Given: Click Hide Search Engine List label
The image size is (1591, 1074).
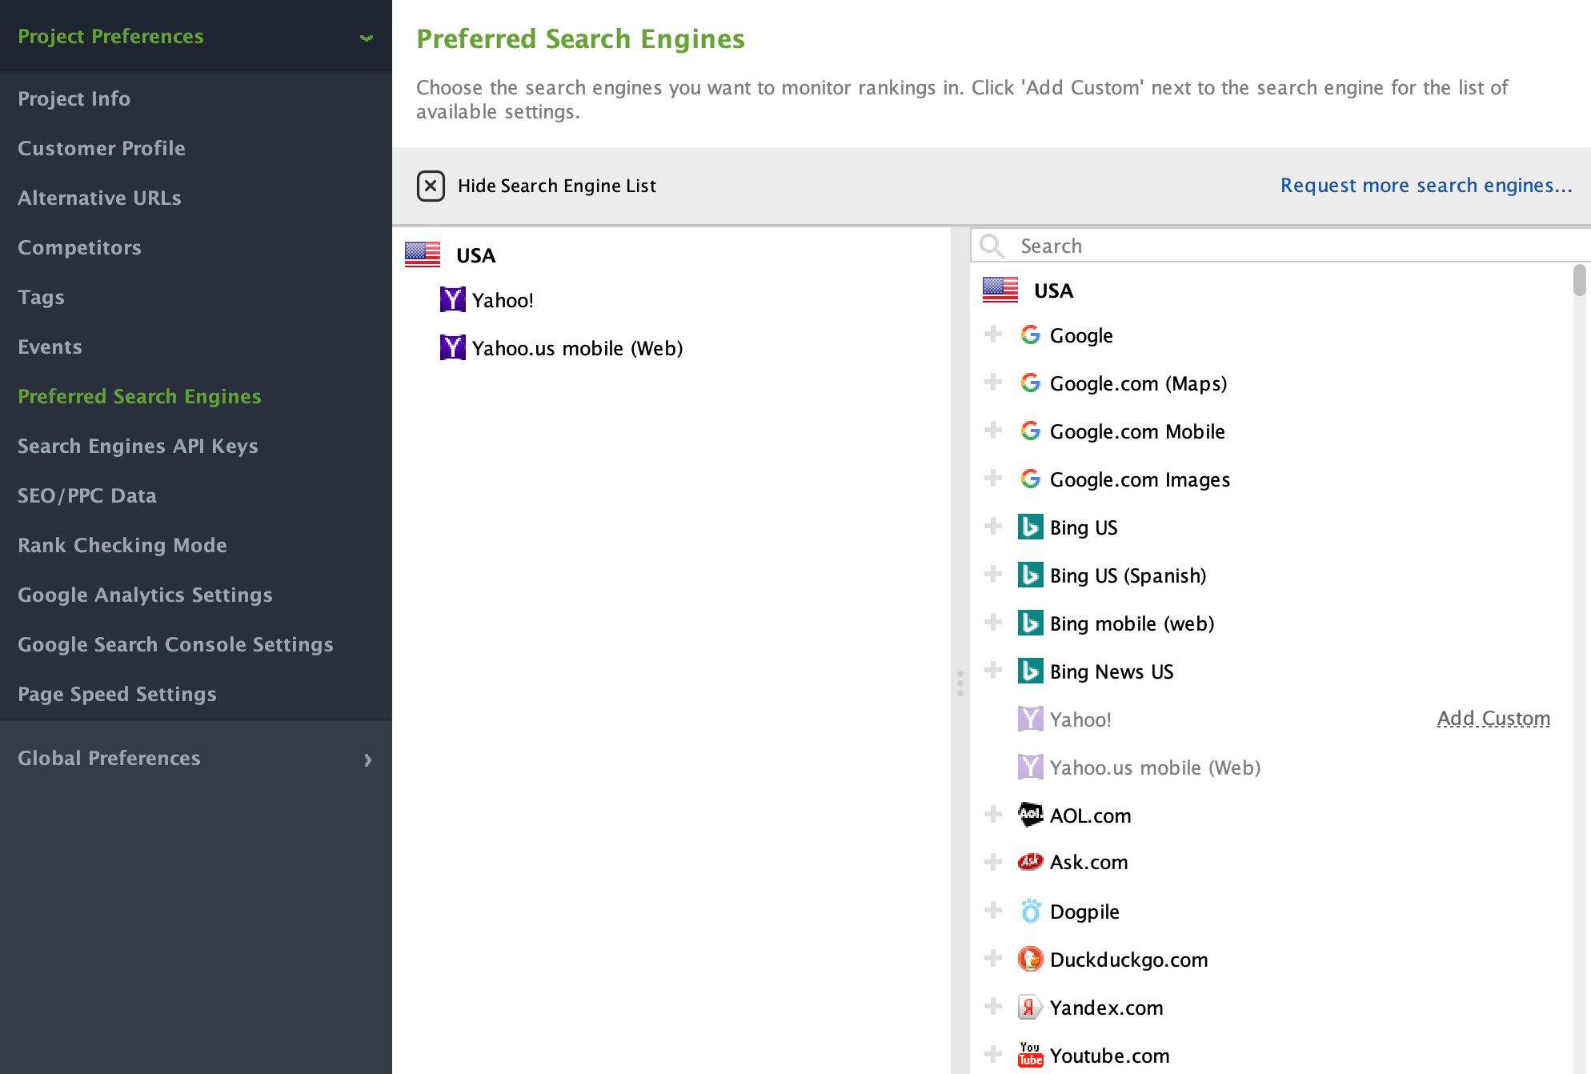Looking at the screenshot, I should pos(557,186).
